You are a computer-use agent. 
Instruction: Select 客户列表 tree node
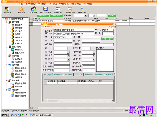click(x=19, y=28)
